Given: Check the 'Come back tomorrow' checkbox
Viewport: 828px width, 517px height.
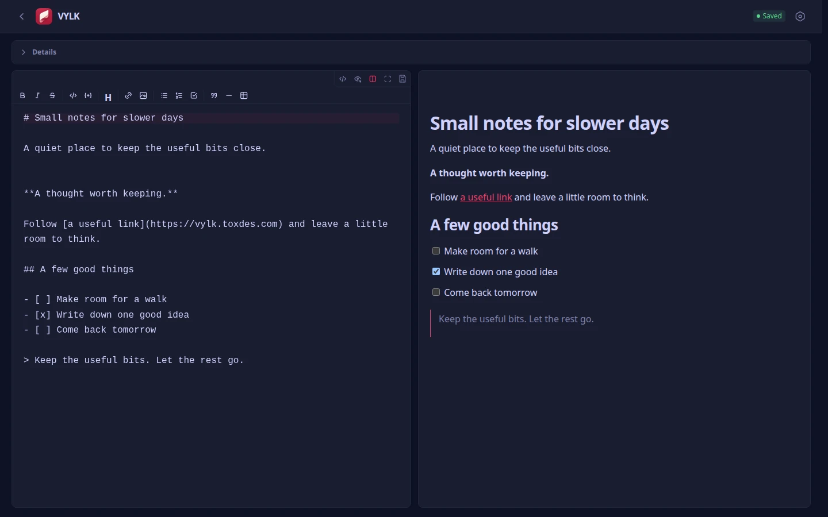Looking at the screenshot, I should point(436,292).
